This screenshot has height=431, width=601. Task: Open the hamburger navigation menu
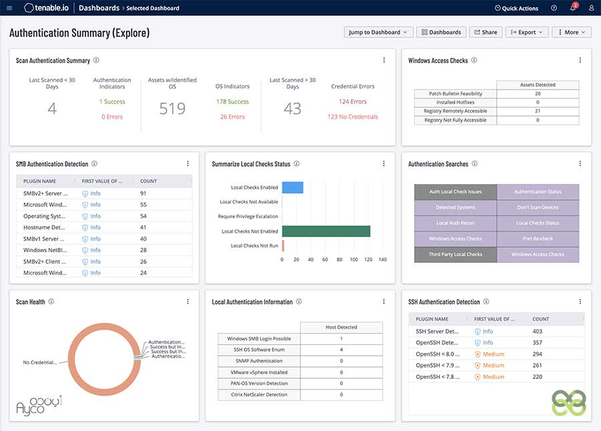9,8
